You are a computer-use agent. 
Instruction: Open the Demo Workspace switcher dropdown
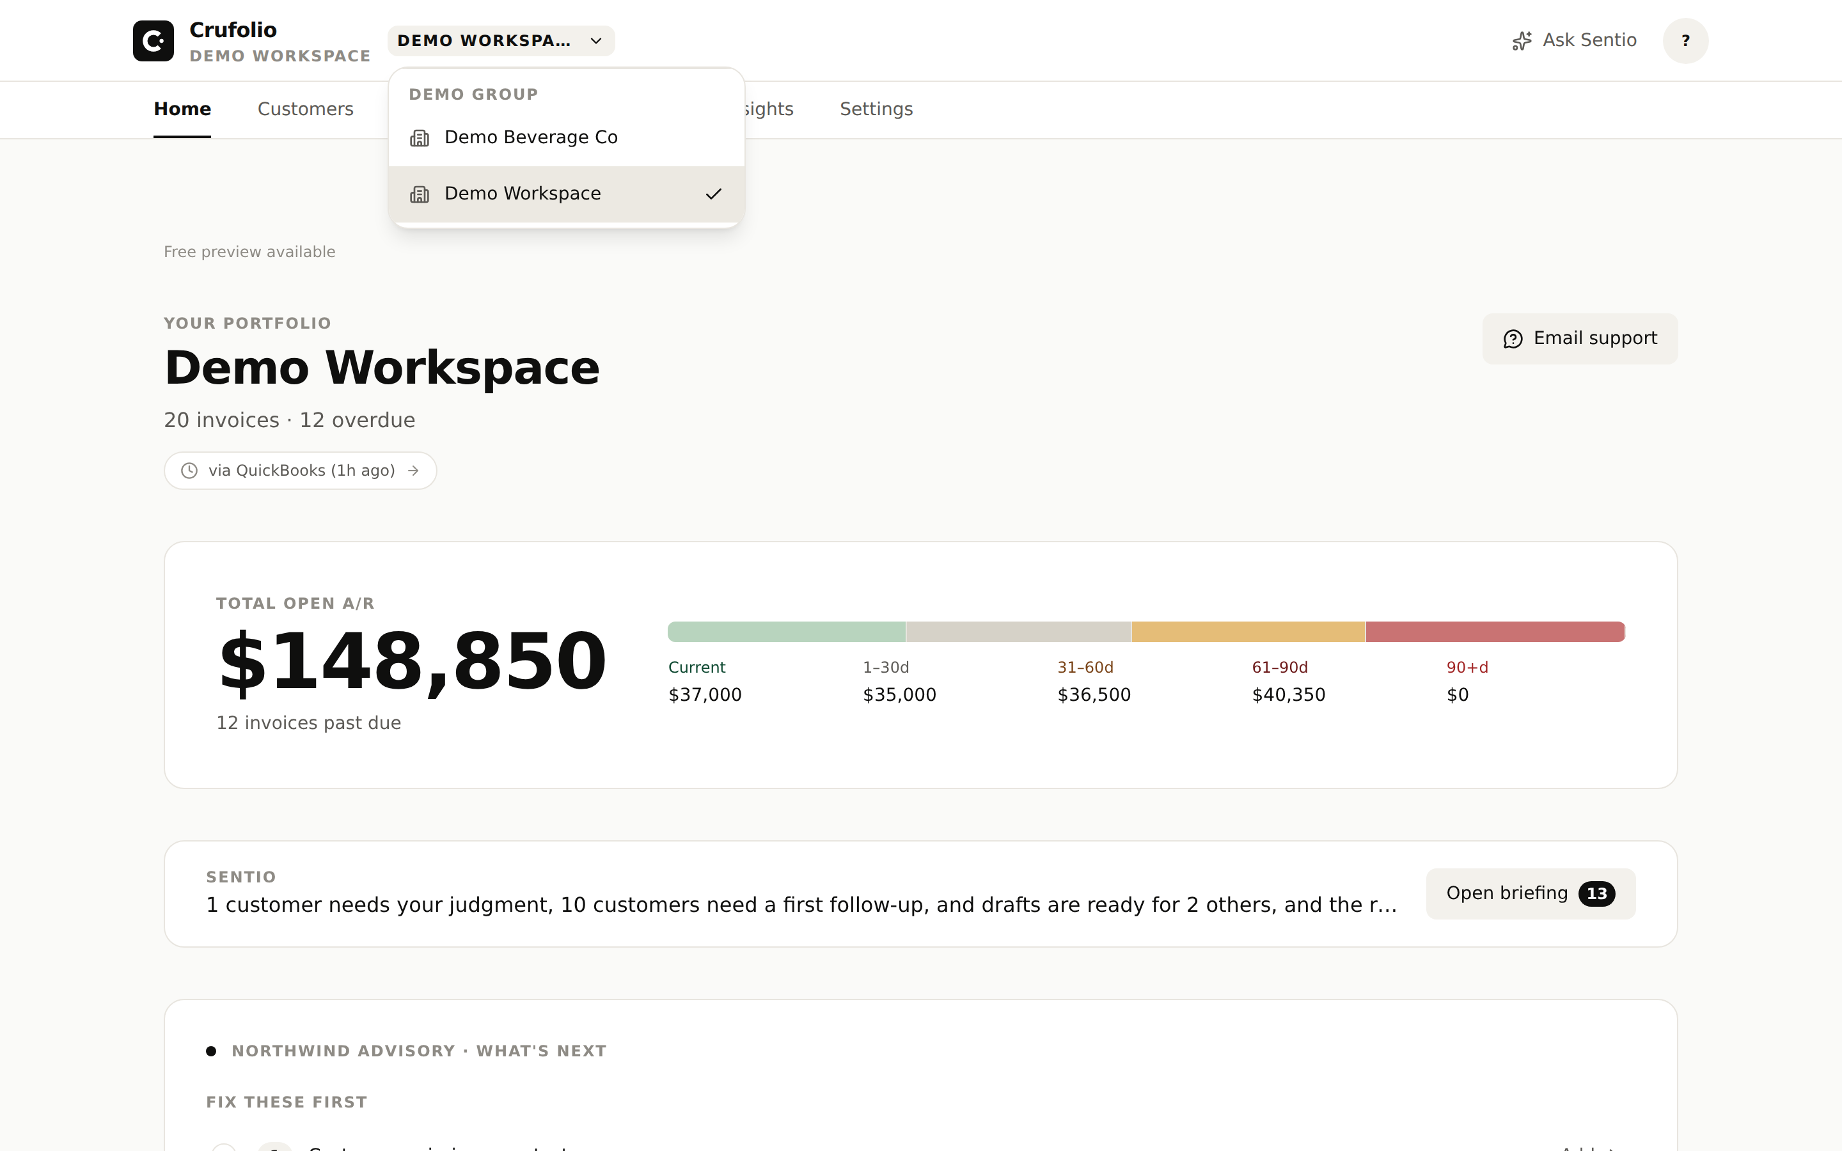[501, 41]
